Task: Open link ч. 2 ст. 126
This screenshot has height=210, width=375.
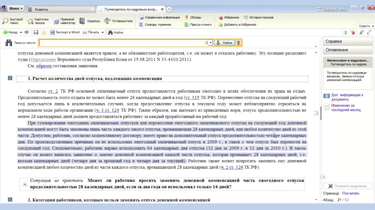Action: click(232, 167)
